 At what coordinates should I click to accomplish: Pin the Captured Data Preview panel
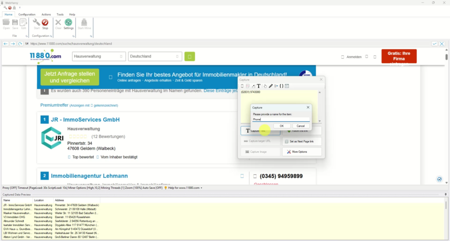446,194
